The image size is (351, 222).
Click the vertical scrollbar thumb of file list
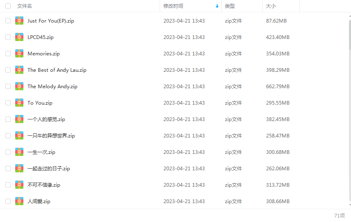point(350,35)
